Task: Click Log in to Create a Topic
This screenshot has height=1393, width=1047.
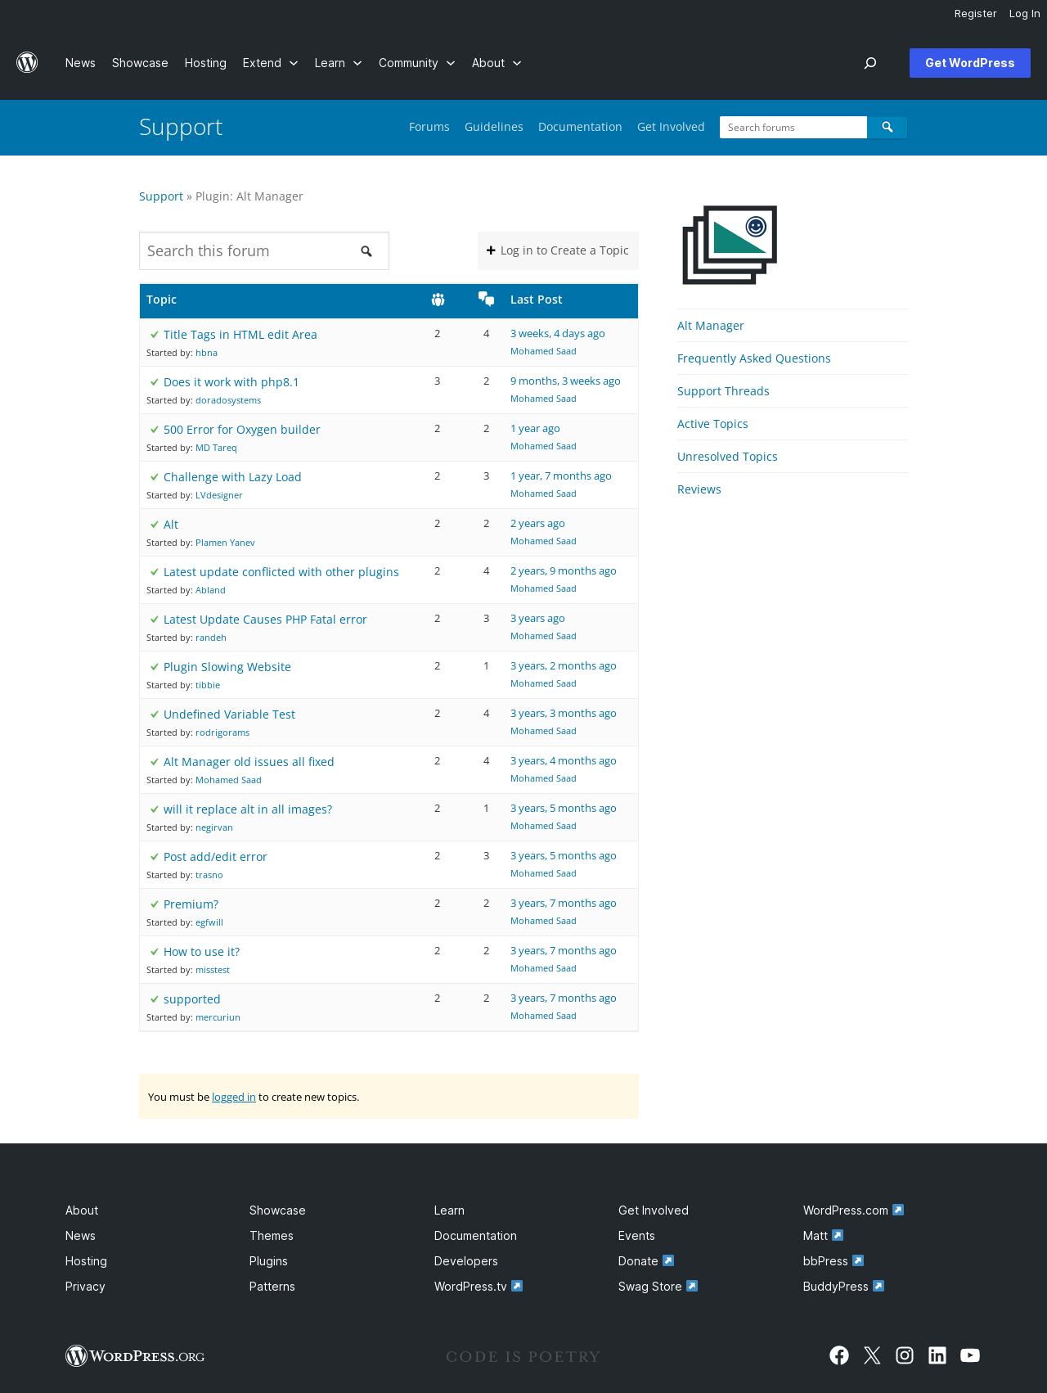Action: [x=558, y=250]
